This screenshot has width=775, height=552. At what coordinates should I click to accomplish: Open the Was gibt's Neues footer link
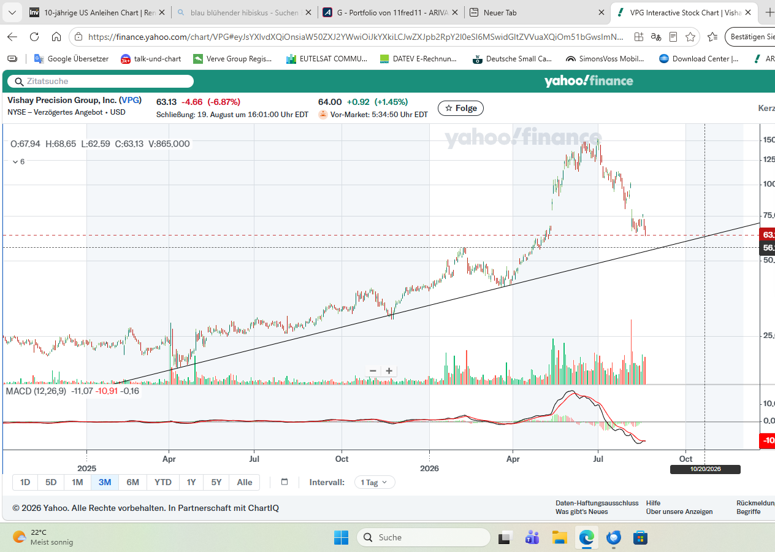582,512
